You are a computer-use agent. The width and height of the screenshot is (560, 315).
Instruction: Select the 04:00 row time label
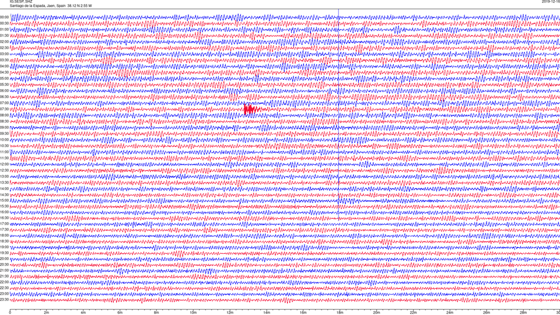click(4, 66)
